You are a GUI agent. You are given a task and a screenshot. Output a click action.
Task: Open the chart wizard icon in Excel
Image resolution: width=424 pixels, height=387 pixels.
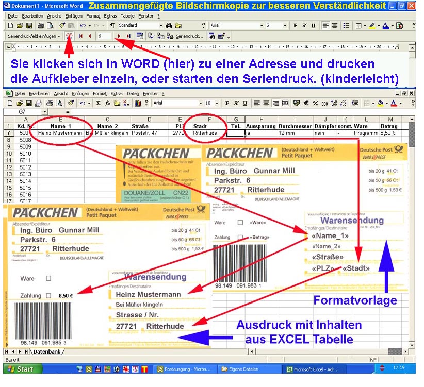coord(138,103)
